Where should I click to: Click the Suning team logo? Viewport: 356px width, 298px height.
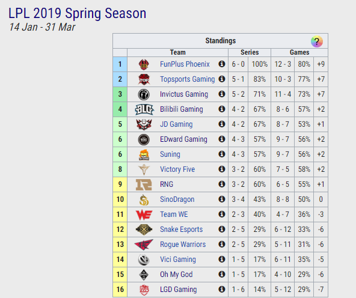click(x=144, y=154)
